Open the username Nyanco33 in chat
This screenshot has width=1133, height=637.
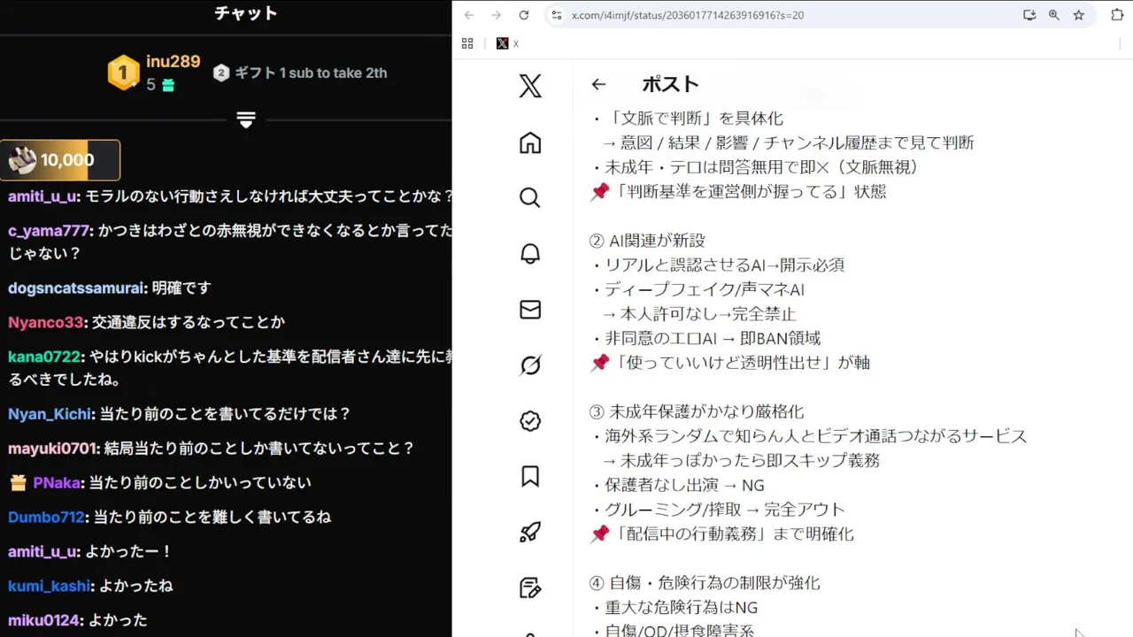pos(46,323)
